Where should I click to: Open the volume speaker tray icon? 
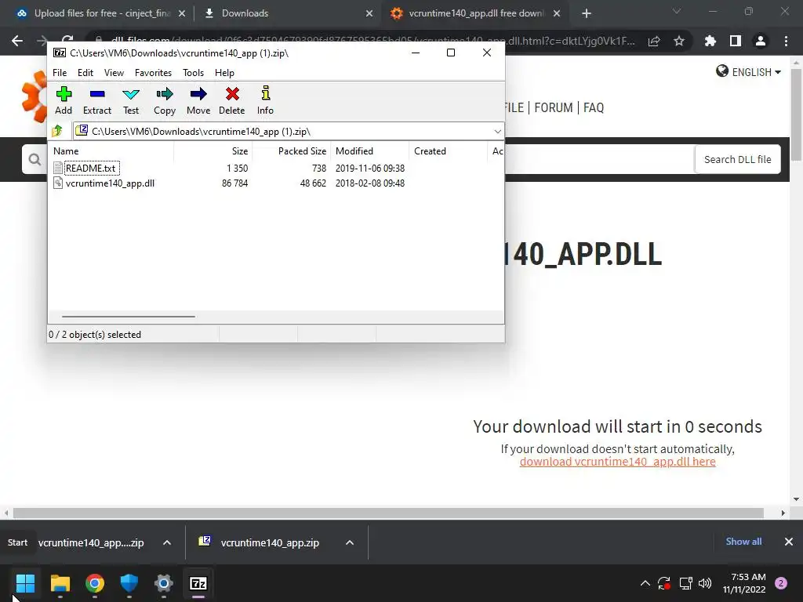(x=705, y=583)
